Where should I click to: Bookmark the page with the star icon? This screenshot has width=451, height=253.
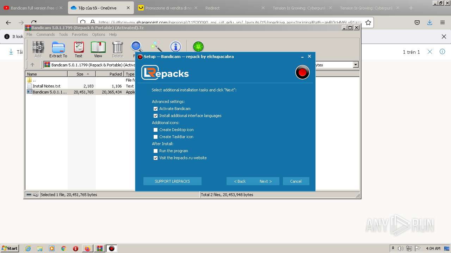point(368,22)
